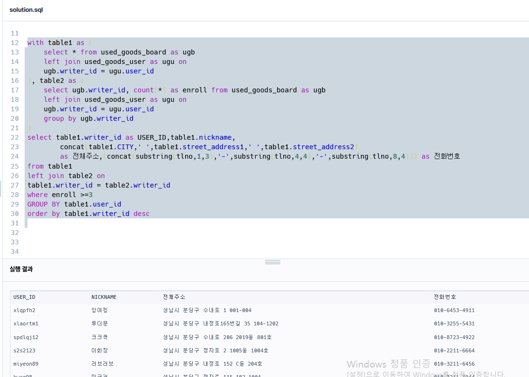Select cell xlqpfh2 in results
529x377 pixels.
(24, 310)
